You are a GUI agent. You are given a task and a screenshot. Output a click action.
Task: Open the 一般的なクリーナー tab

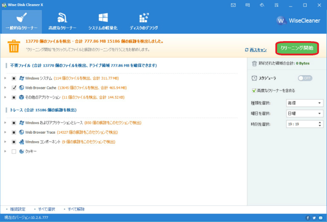point(21,21)
